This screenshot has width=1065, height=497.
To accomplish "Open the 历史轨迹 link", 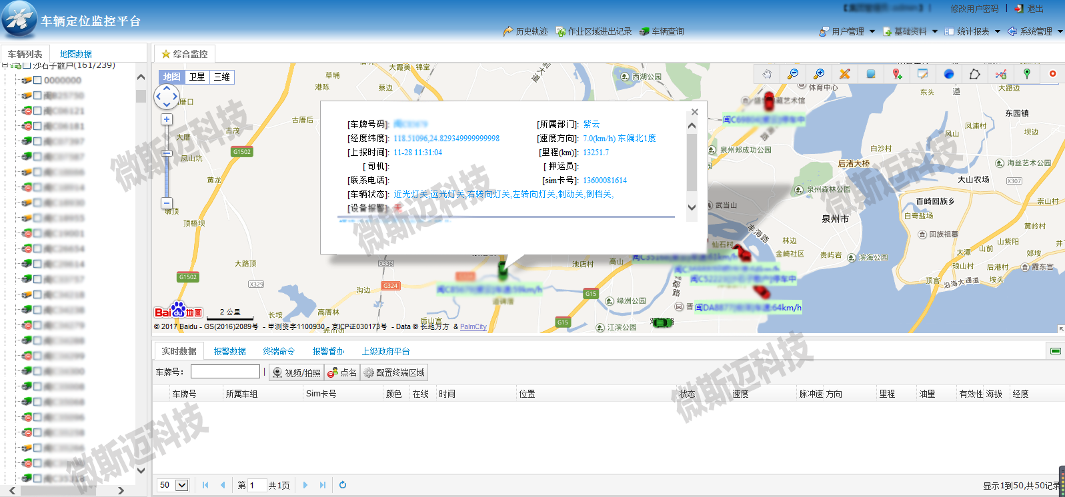I will [x=525, y=31].
